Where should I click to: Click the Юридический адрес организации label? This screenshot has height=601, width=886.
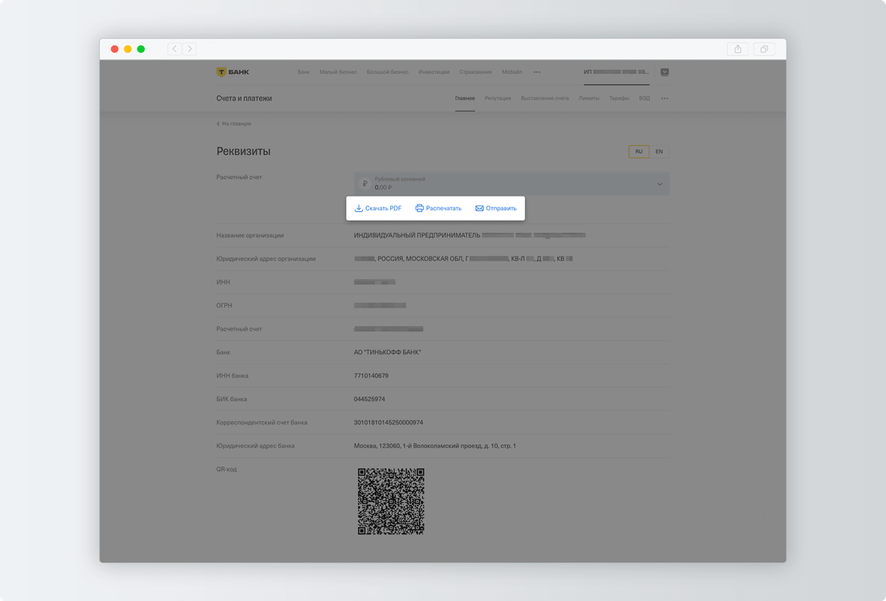266,258
